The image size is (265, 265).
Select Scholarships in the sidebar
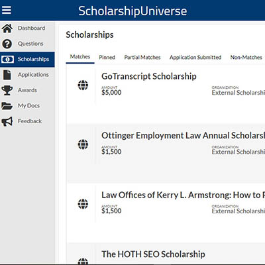tap(27, 60)
